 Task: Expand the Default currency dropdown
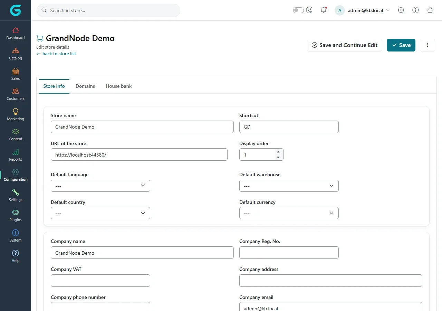289,213
